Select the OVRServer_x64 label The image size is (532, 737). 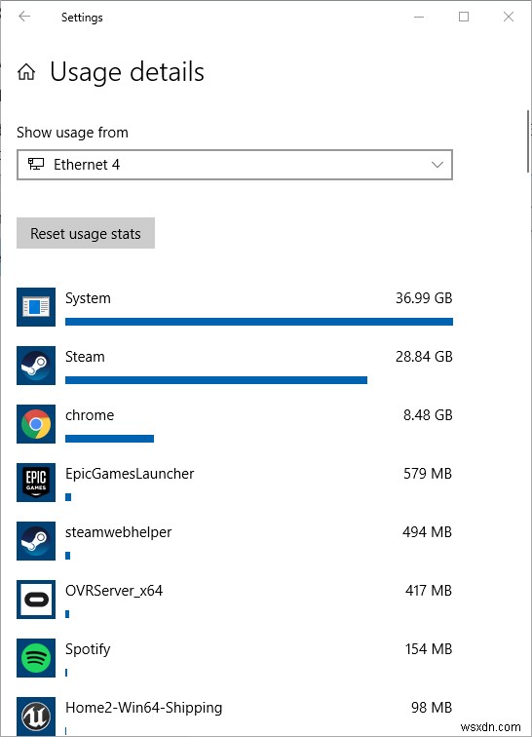click(114, 591)
